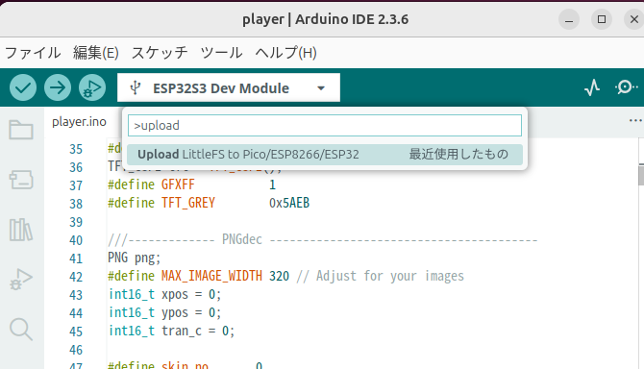Image resolution: width=644 pixels, height=369 pixels.
Task: Click line number 38 in gutter
Action: coord(76,204)
